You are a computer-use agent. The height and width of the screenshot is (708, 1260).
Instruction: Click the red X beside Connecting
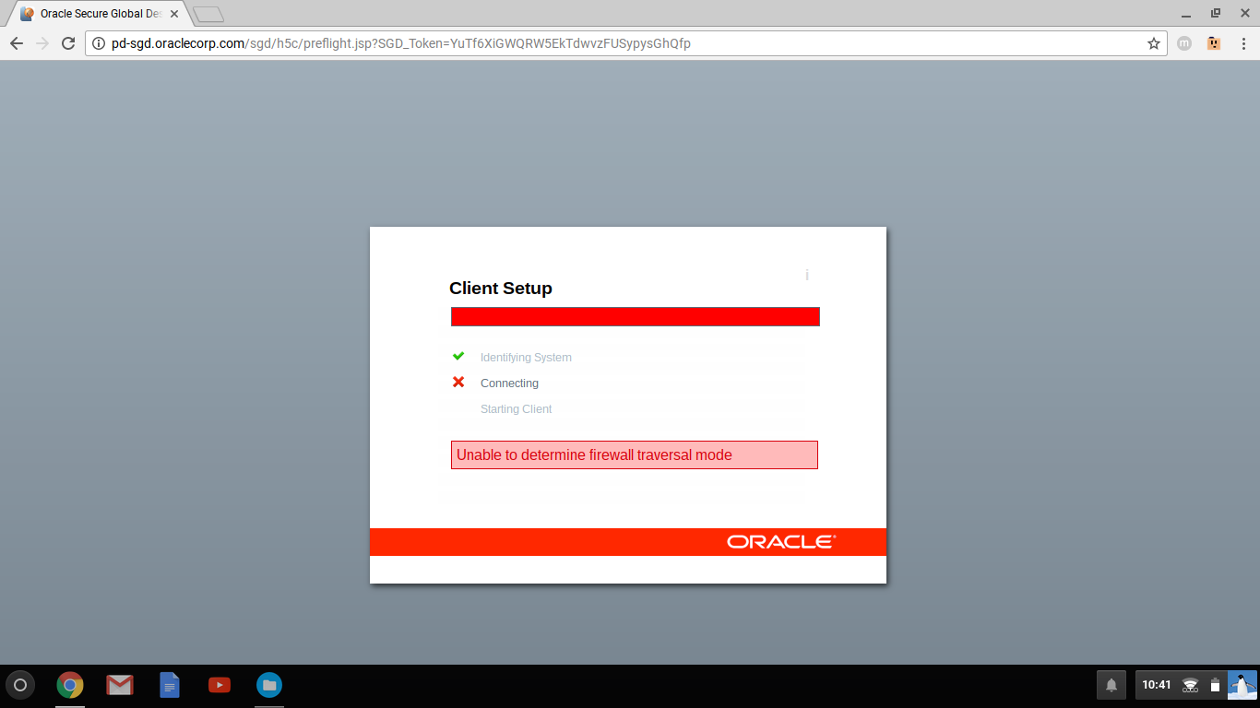(x=458, y=382)
